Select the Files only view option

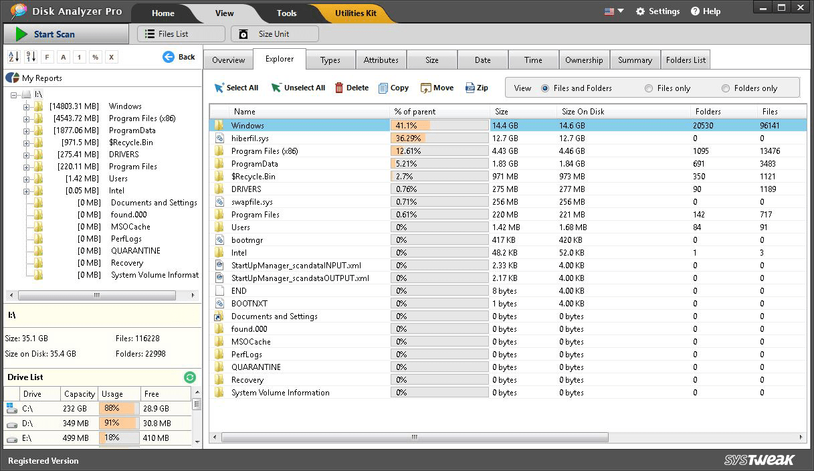tap(649, 88)
